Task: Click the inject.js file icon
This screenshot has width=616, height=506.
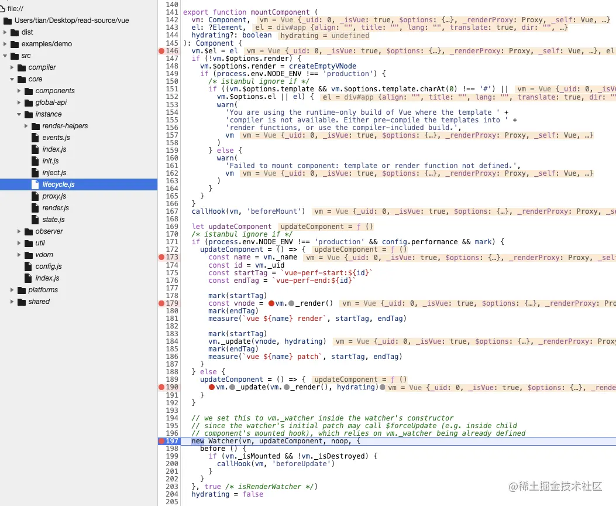Action: 35,173
